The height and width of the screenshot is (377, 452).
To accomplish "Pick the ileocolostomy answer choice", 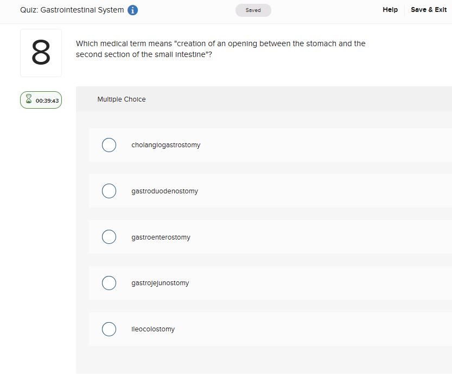I will click(x=109, y=329).
